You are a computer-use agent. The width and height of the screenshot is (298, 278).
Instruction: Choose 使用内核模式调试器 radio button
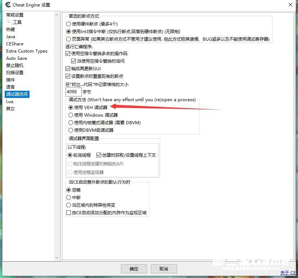[x=71, y=123]
